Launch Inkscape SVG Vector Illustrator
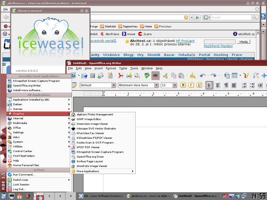 103,129
